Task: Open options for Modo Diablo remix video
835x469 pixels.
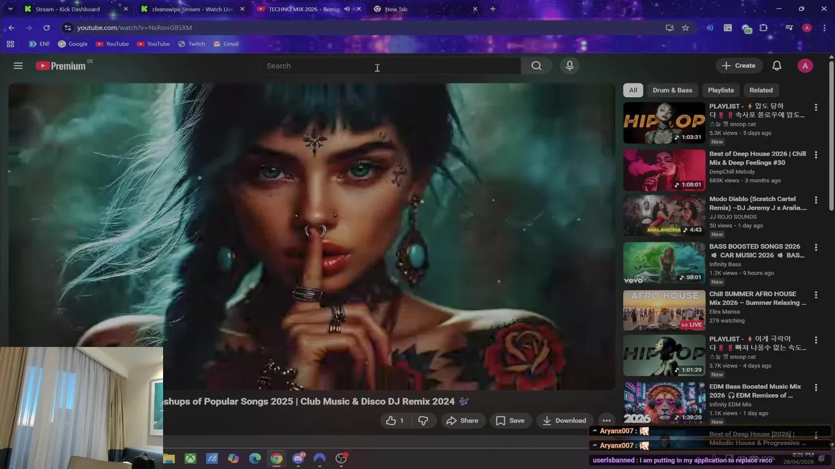Action: (x=815, y=201)
